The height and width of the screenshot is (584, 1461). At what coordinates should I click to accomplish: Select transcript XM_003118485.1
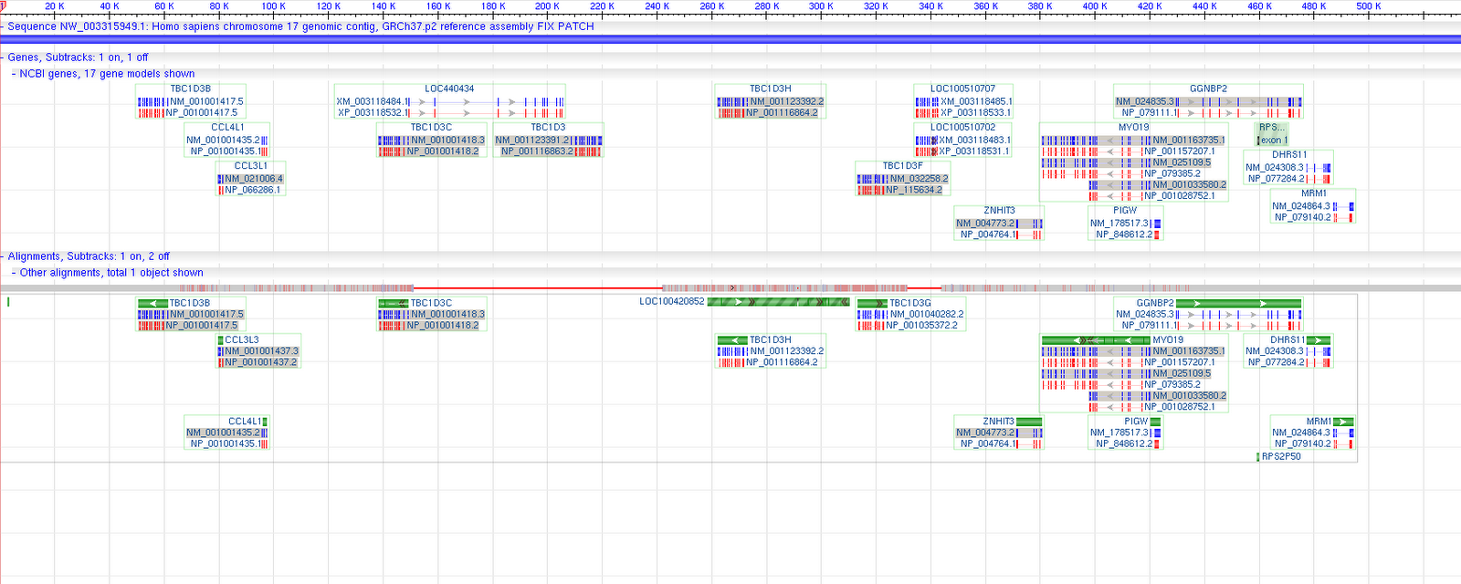pyautogui.click(x=977, y=102)
